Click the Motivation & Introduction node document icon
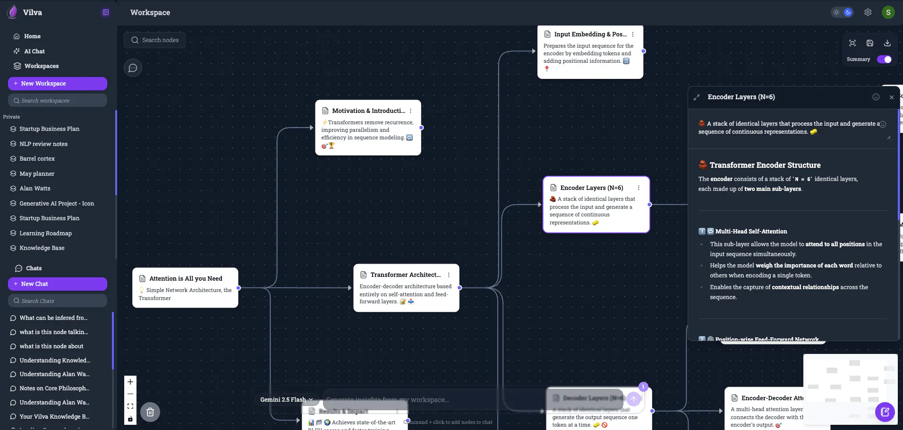This screenshot has height=430, width=903. click(325, 111)
